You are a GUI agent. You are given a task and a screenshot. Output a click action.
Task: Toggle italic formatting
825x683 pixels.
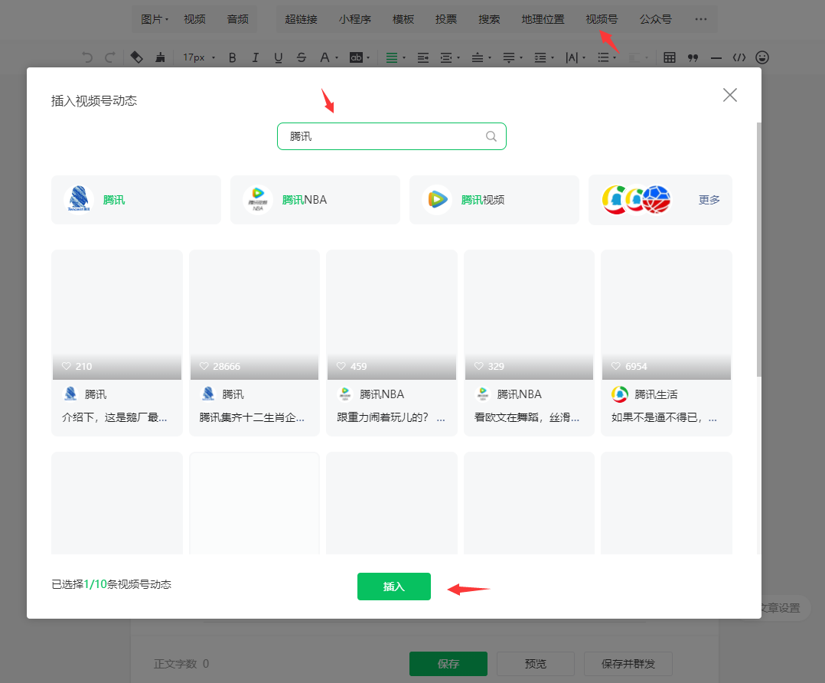pos(255,57)
